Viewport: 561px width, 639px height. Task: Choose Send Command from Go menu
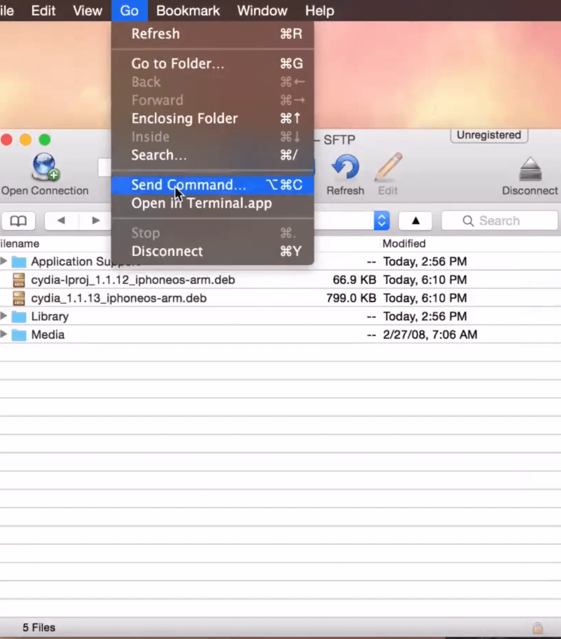188,185
